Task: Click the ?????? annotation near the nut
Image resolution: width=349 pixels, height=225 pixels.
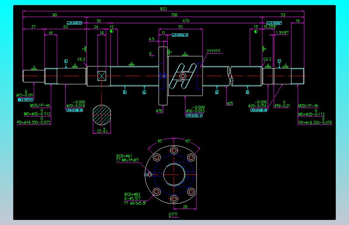Action: tap(213, 51)
